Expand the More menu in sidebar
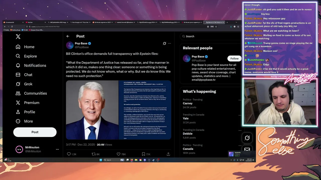 pyautogui.click(x=24, y=121)
